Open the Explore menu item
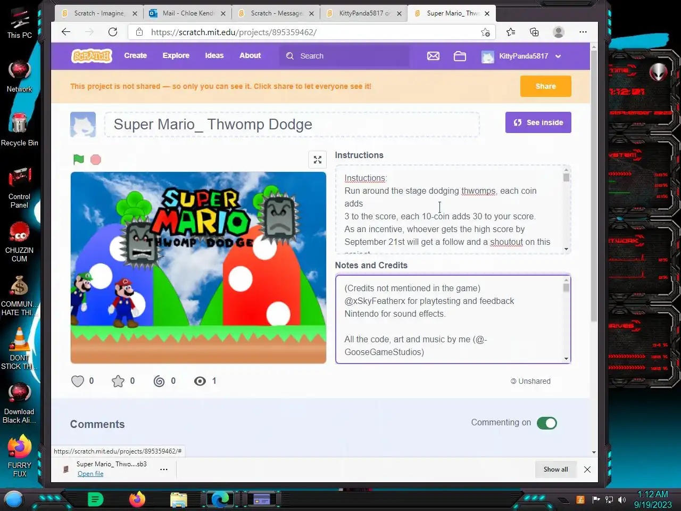Image resolution: width=681 pixels, height=511 pixels. 176,56
